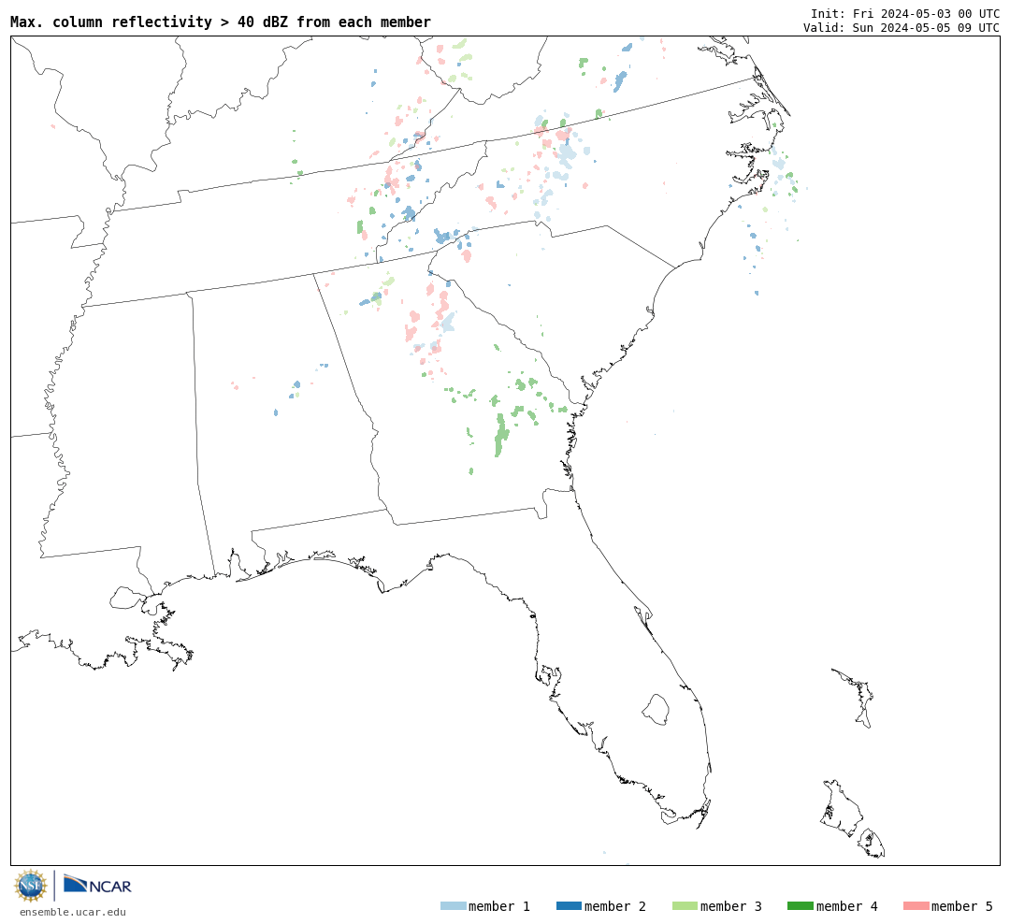Click the 'Max. column reflectivity > 40 dBZ' title

(221, 22)
